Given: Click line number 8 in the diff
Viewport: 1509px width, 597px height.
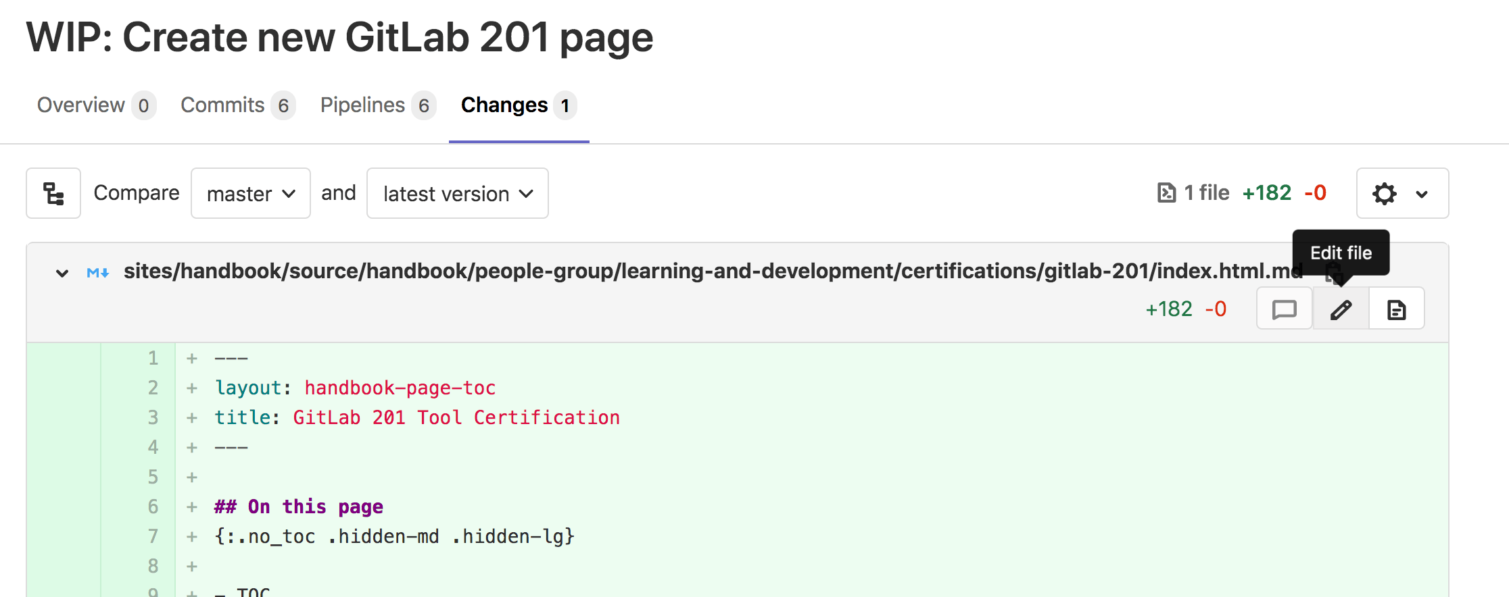Looking at the screenshot, I should tap(153, 566).
